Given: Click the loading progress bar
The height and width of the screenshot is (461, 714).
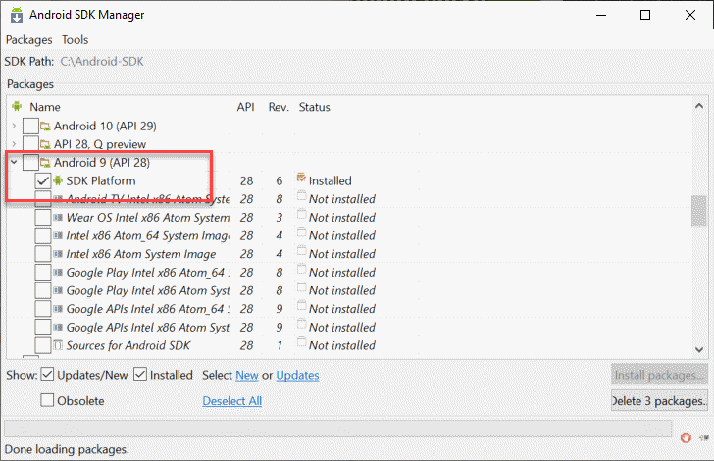Looking at the screenshot, I should pyautogui.click(x=338, y=429).
